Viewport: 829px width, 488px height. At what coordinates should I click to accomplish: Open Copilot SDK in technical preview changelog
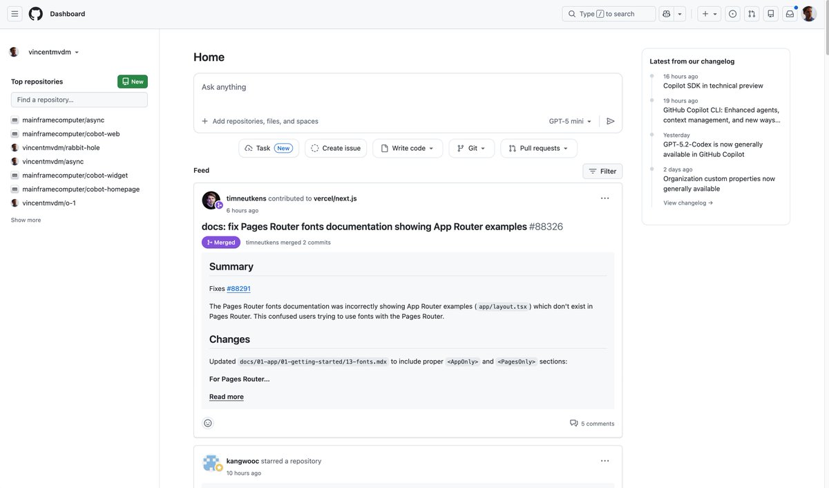(x=713, y=86)
